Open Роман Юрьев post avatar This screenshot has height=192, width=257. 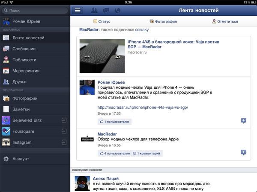click(x=87, y=87)
